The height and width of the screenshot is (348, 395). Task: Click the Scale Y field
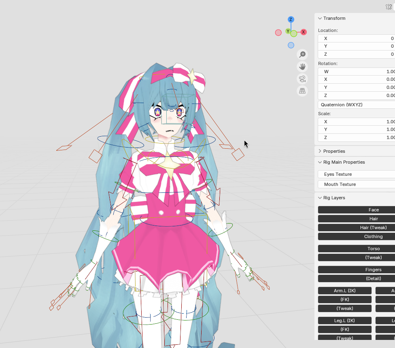pos(357,129)
